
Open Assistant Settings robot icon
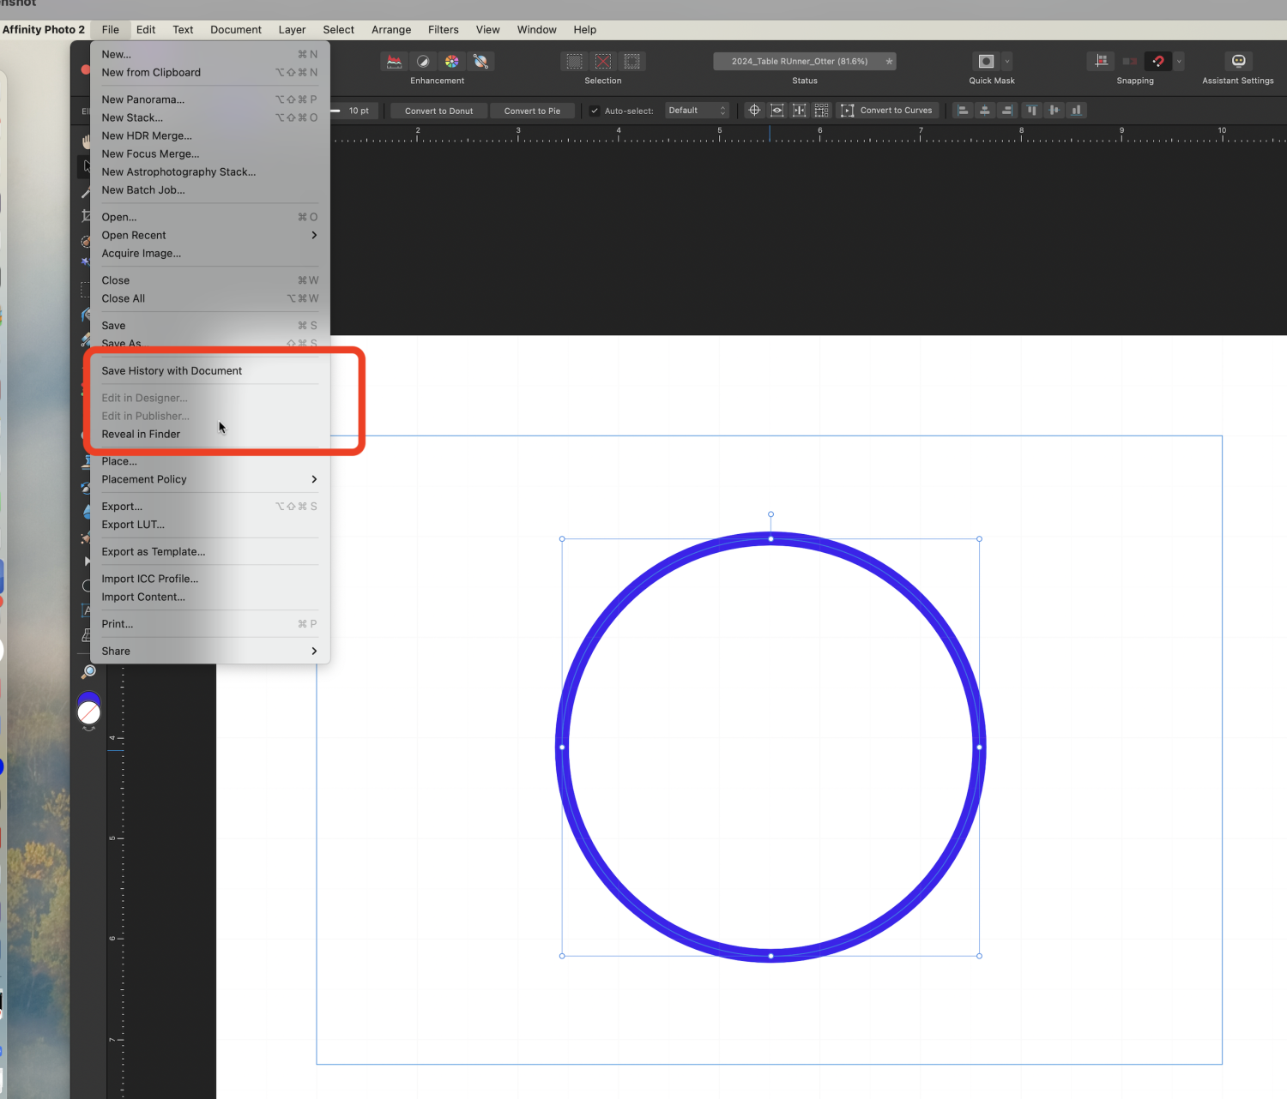pos(1238,61)
